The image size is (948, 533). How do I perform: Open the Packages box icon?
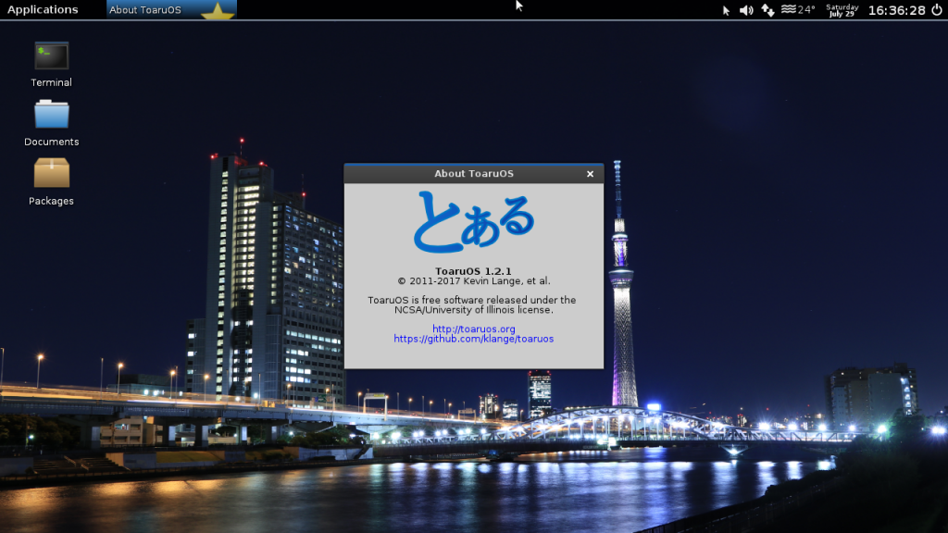coord(52,174)
